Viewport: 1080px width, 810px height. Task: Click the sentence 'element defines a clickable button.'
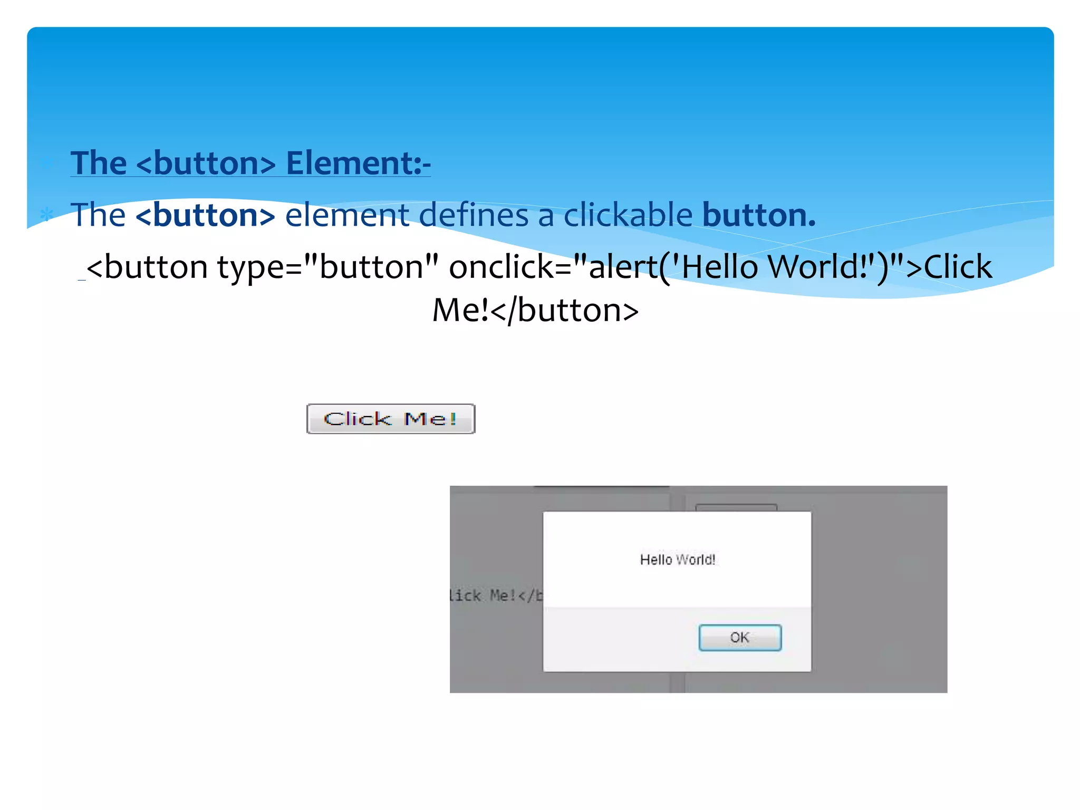pyautogui.click(x=551, y=215)
